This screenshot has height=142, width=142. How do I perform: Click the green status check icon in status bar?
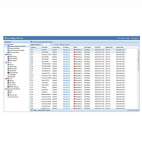tap(32, 110)
